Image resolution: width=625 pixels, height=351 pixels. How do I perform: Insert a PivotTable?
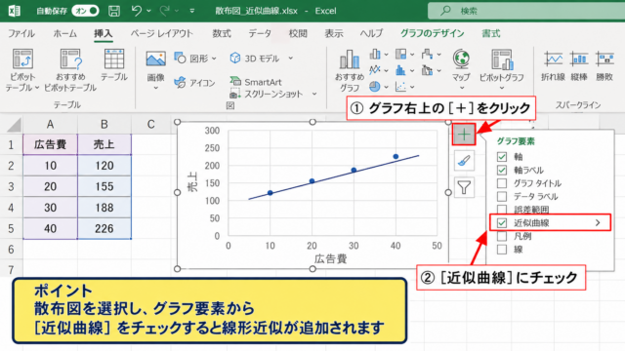(x=22, y=70)
